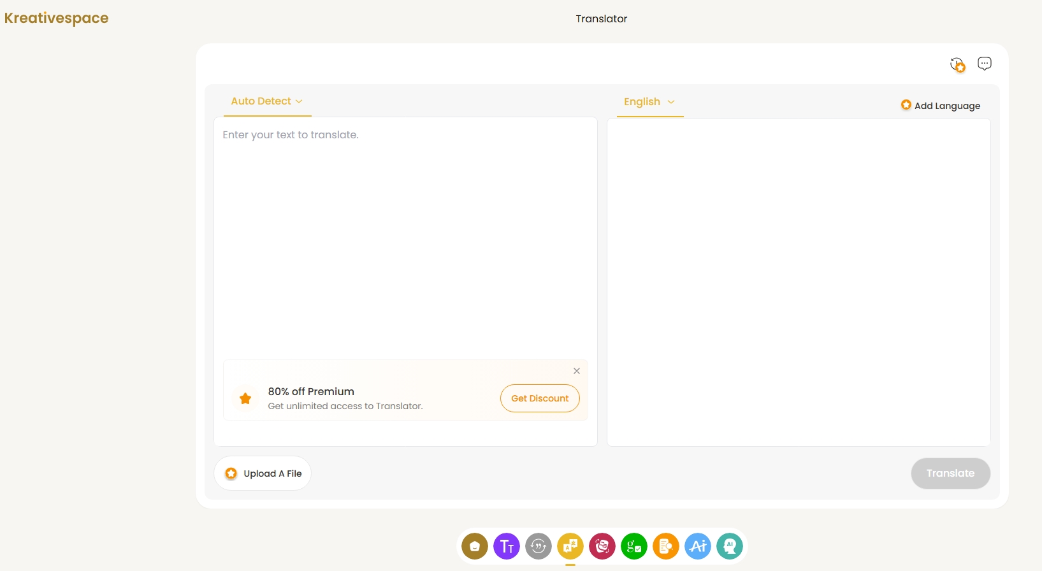The height and width of the screenshot is (571, 1042).
Task: Click the Get Discount button
Action: pos(540,398)
